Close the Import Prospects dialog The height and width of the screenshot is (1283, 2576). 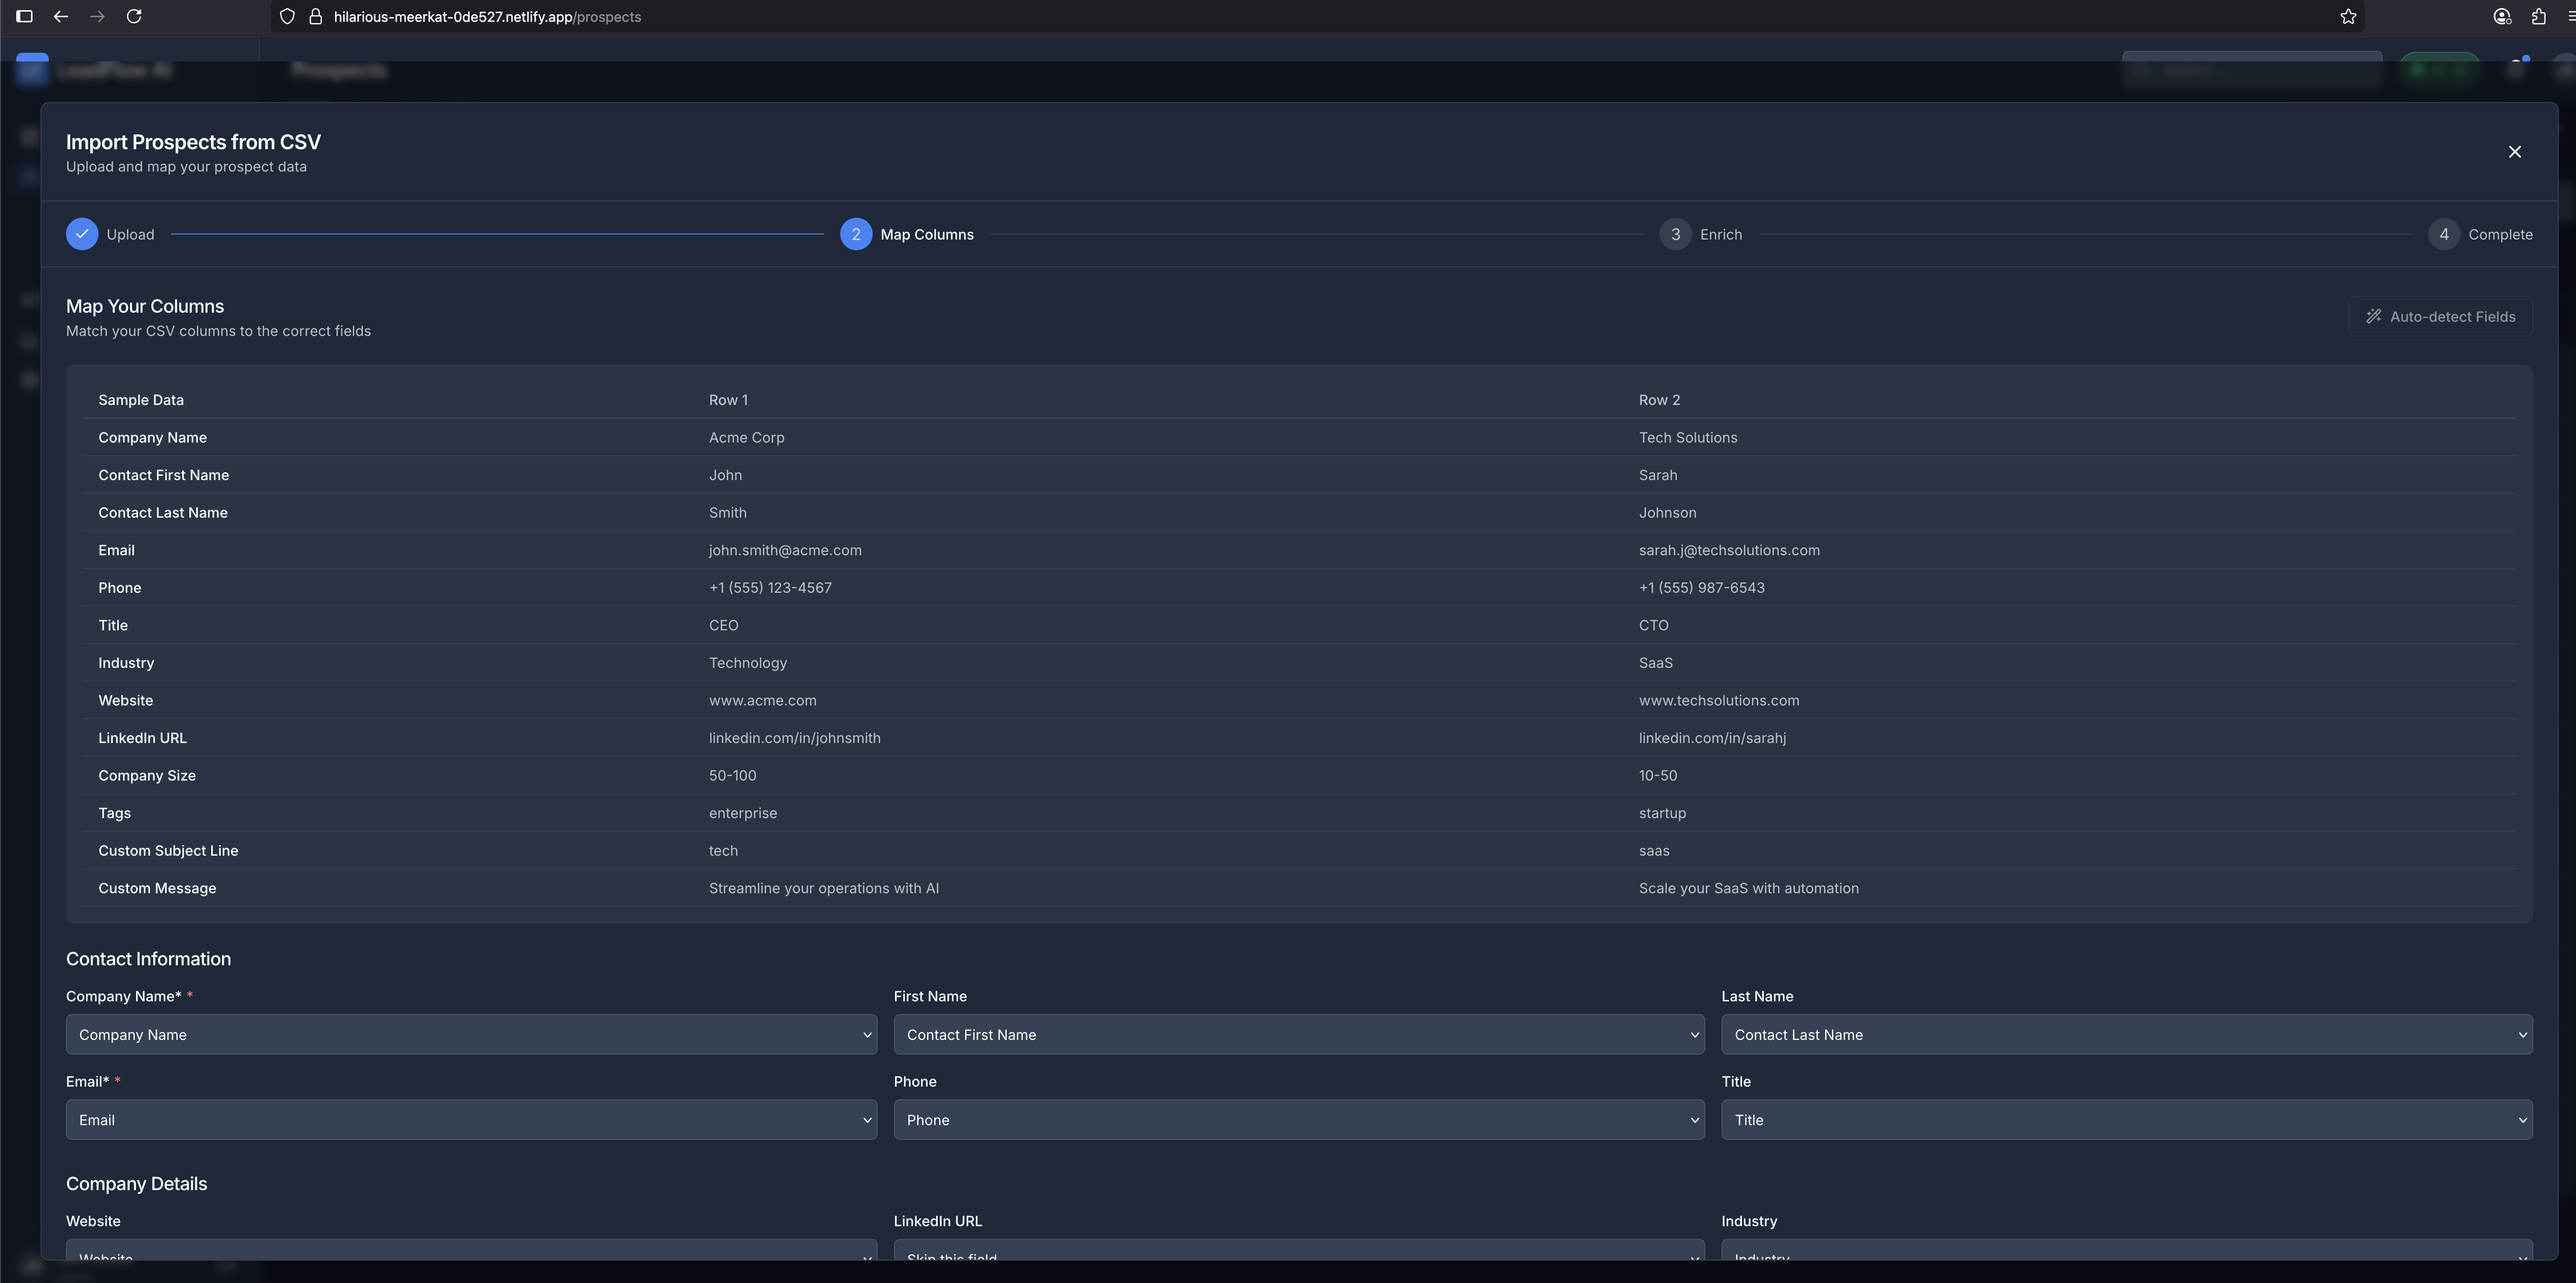pyautogui.click(x=2514, y=152)
